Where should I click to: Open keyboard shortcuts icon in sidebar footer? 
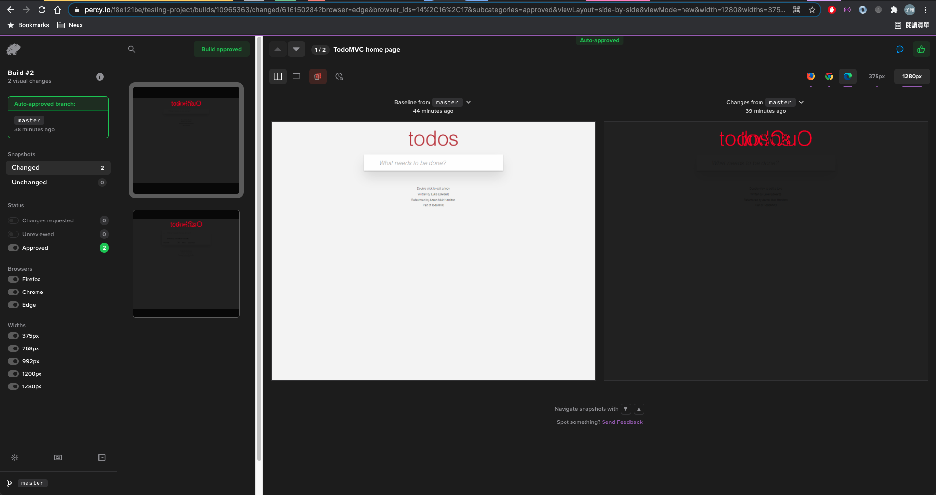coord(58,458)
